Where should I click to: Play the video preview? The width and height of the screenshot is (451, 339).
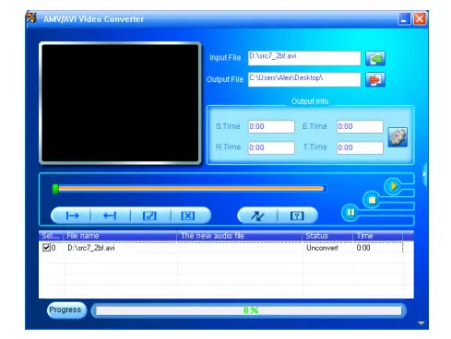tap(393, 186)
